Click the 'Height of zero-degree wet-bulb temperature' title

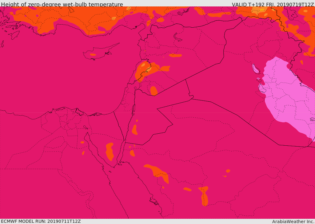tap(62, 4)
